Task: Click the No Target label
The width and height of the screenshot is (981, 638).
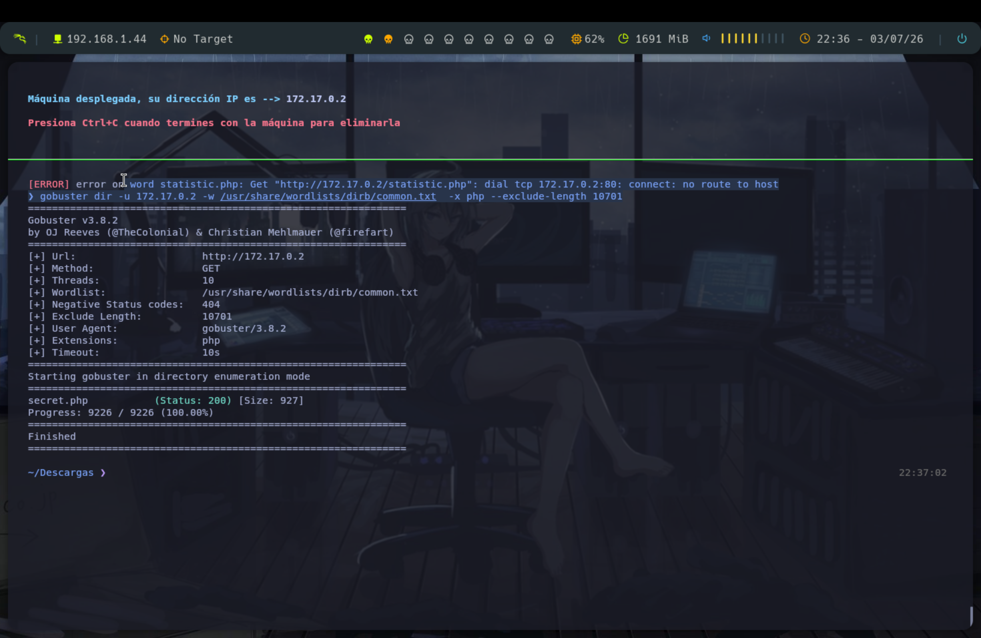Action: (203, 39)
